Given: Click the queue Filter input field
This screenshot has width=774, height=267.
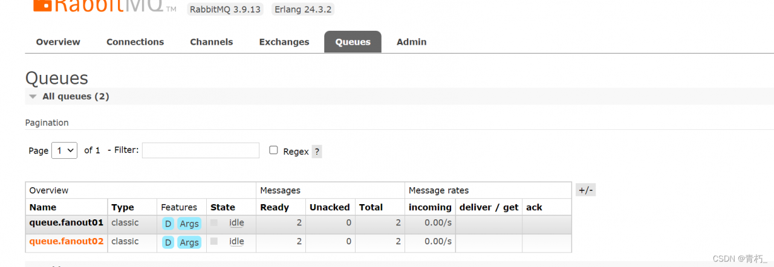Looking at the screenshot, I should (201, 150).
